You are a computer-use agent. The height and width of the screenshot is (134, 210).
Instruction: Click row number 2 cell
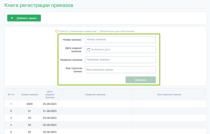point(11,111)
